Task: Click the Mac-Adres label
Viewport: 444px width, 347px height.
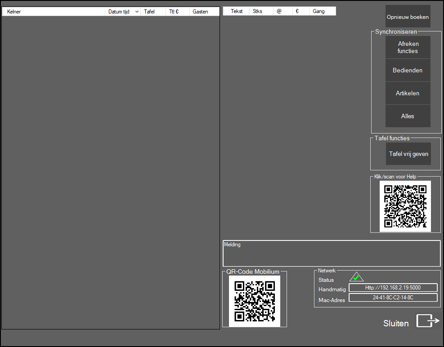Action: tap(332, 300)
